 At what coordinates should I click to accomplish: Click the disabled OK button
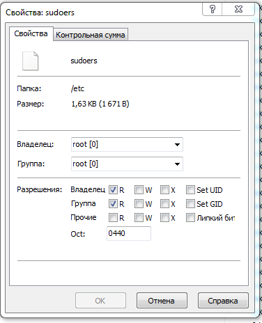point(100,301)
